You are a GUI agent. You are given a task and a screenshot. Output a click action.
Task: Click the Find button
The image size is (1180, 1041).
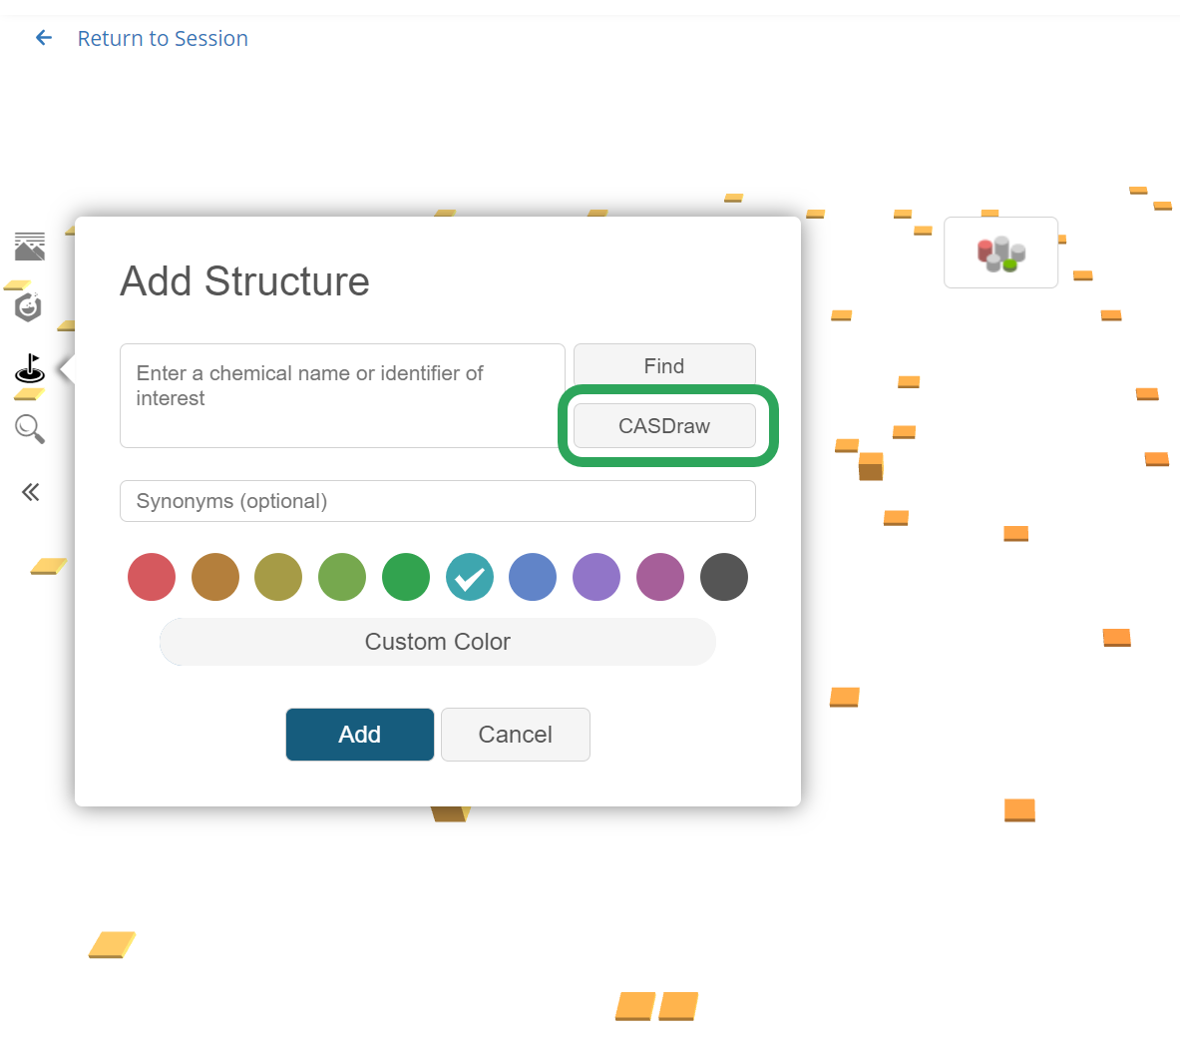point(664,366)
